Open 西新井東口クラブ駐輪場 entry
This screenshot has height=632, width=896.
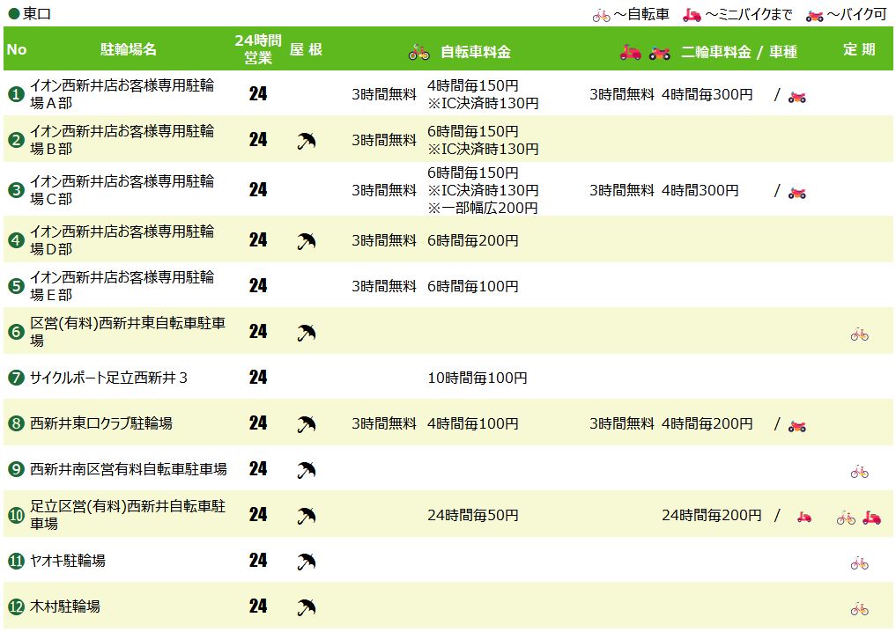101,423
